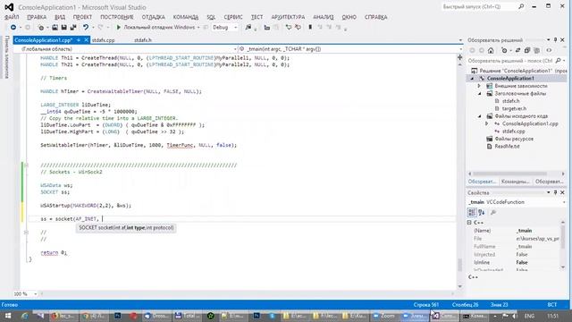Select targetver.h in Solution Explorer tree
572x322 pixels.
[x=514, y=108]
